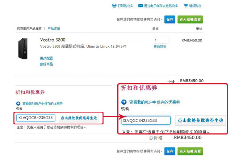Click the 更新总价 link

click(x=160, y=47)
